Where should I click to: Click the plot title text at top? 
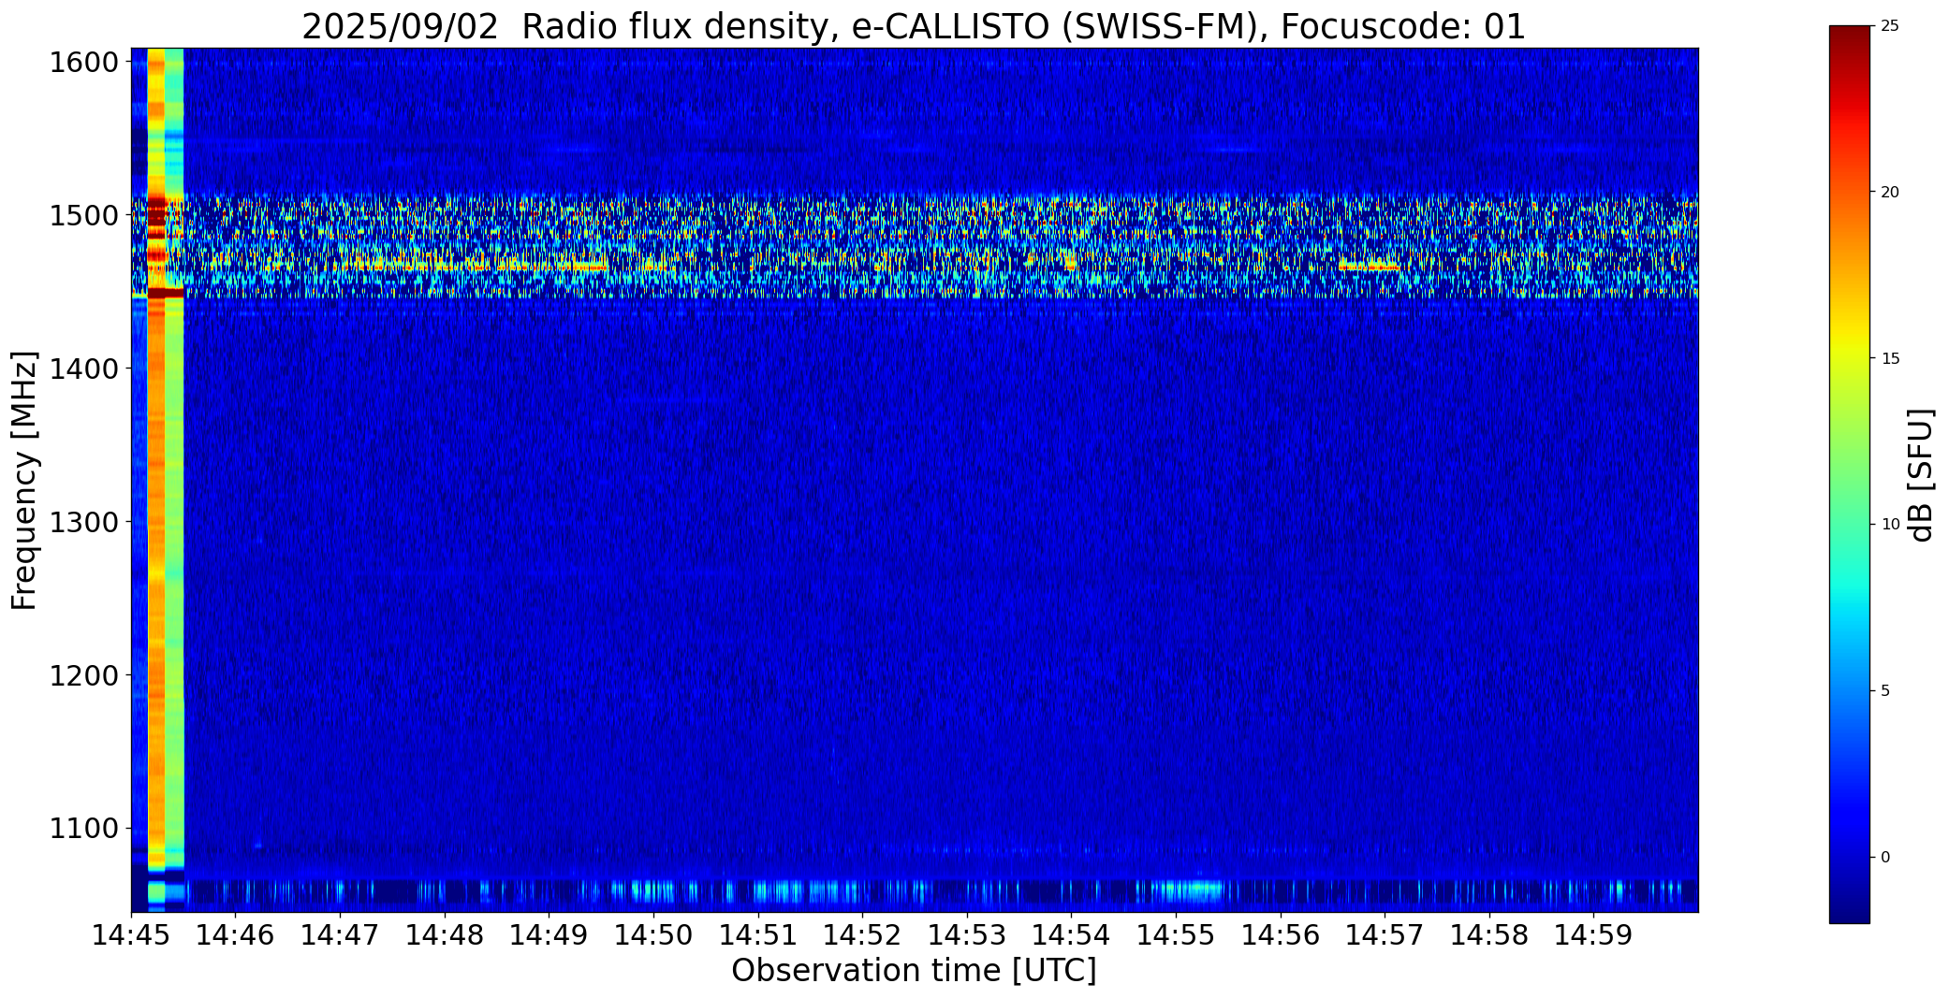[914, 26]
